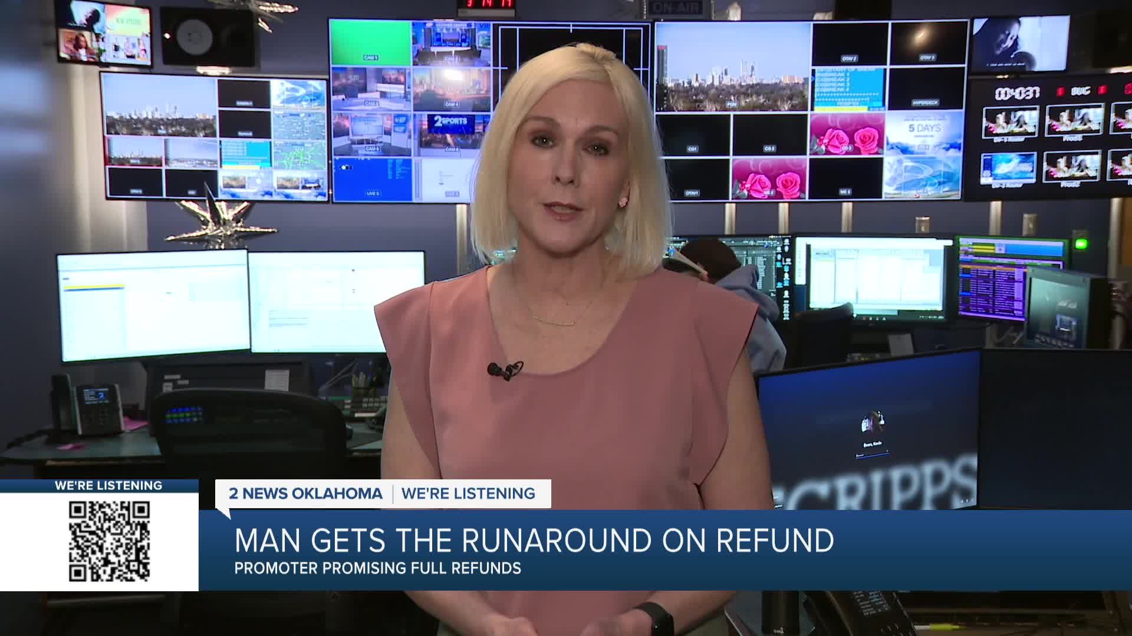The height and width of the screenshot is (636, 1132).
Task: Click the large city skyline preview monitor
Action: tap(732, 66)
